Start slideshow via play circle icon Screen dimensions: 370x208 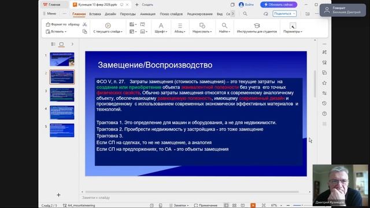pyautogui.click(x=108, y=25)
